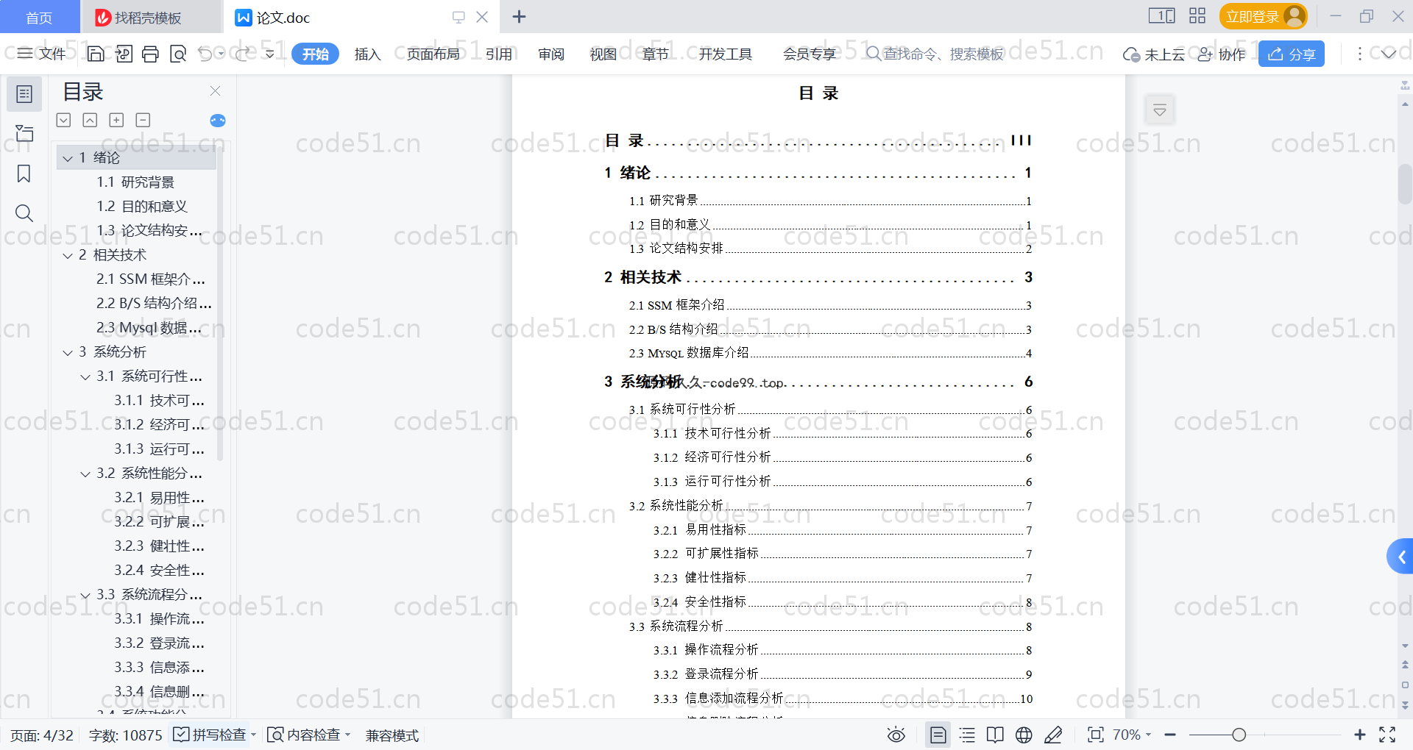
Task: Click the 分享 share button
Action: coord(1292,54)
